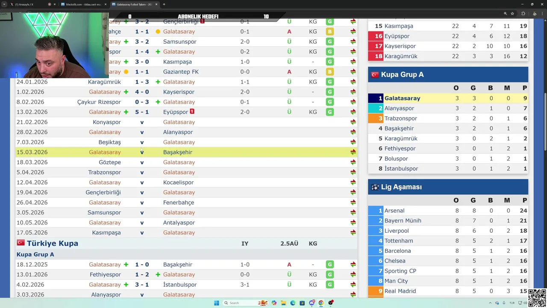This screenshot has height=308, width=547.
Task: Click the TUR keyboard language indicator
Action: 512,303
